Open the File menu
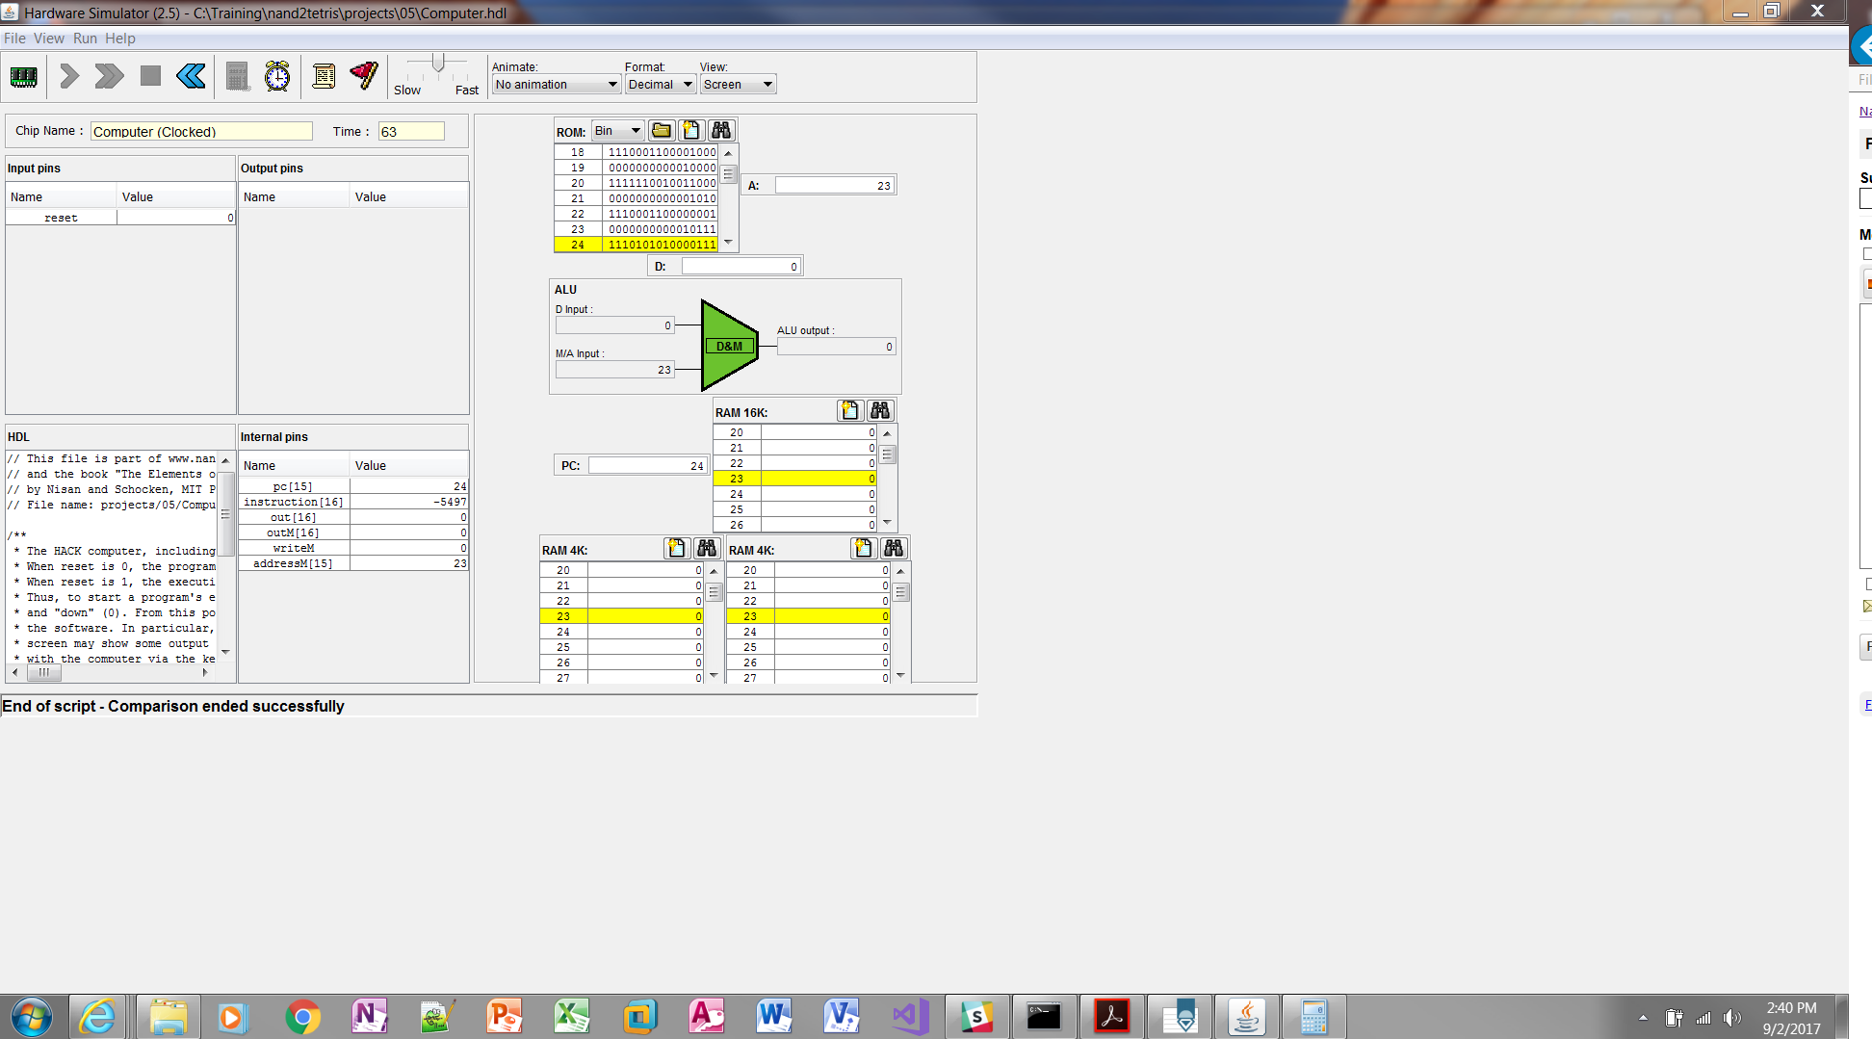 [14, 39]
